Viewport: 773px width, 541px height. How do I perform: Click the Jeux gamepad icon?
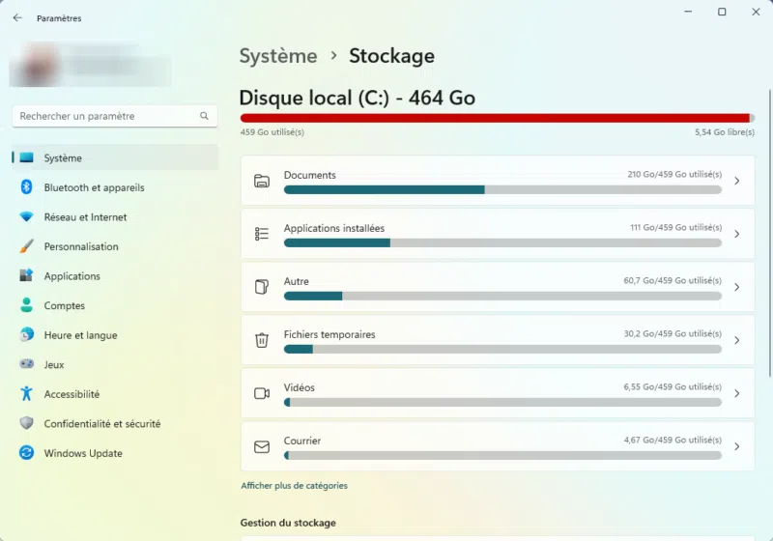tap(26, 364)
